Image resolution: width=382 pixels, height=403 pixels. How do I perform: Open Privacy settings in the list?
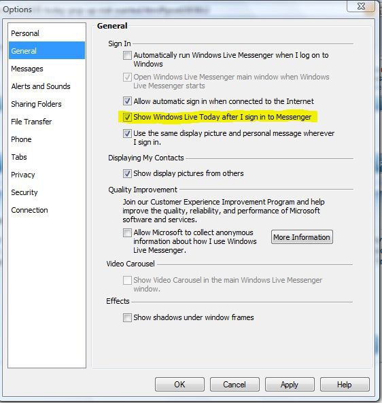(22, 175)
